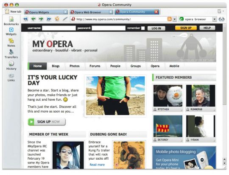Image resolution: width=229 pixels, height=175 pixels.
Task: Open the Blogs navigation item
Action: (56, 66)
